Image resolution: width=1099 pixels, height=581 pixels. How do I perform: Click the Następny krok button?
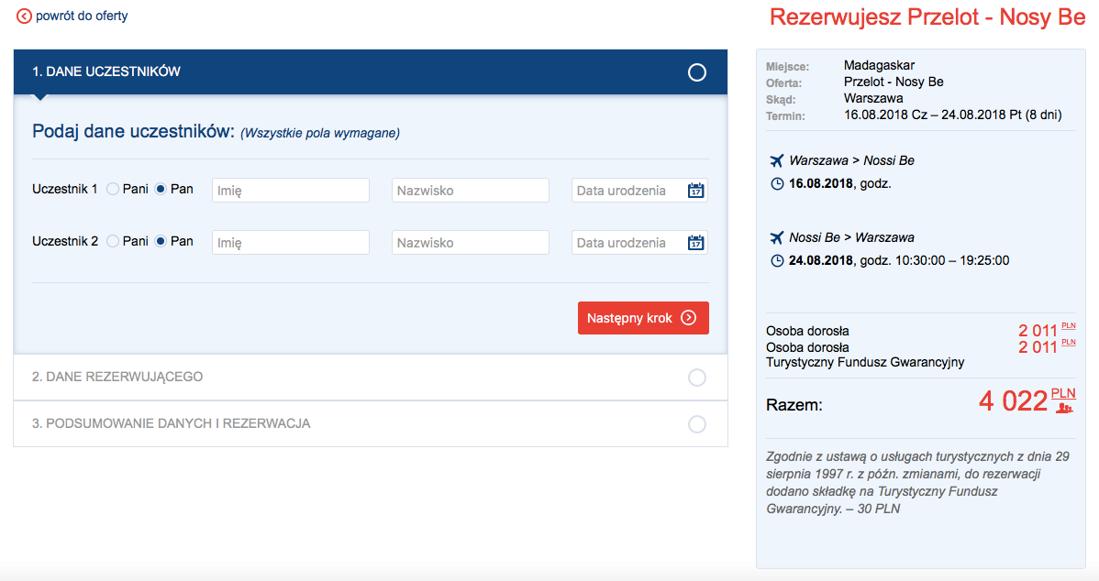click(x=643, y=318)
